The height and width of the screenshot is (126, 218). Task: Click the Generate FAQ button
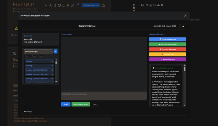(x=167, y=54)
